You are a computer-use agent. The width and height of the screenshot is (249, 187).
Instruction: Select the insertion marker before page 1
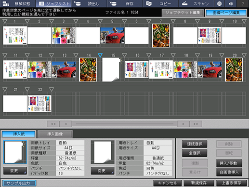[x=5, y=21]
